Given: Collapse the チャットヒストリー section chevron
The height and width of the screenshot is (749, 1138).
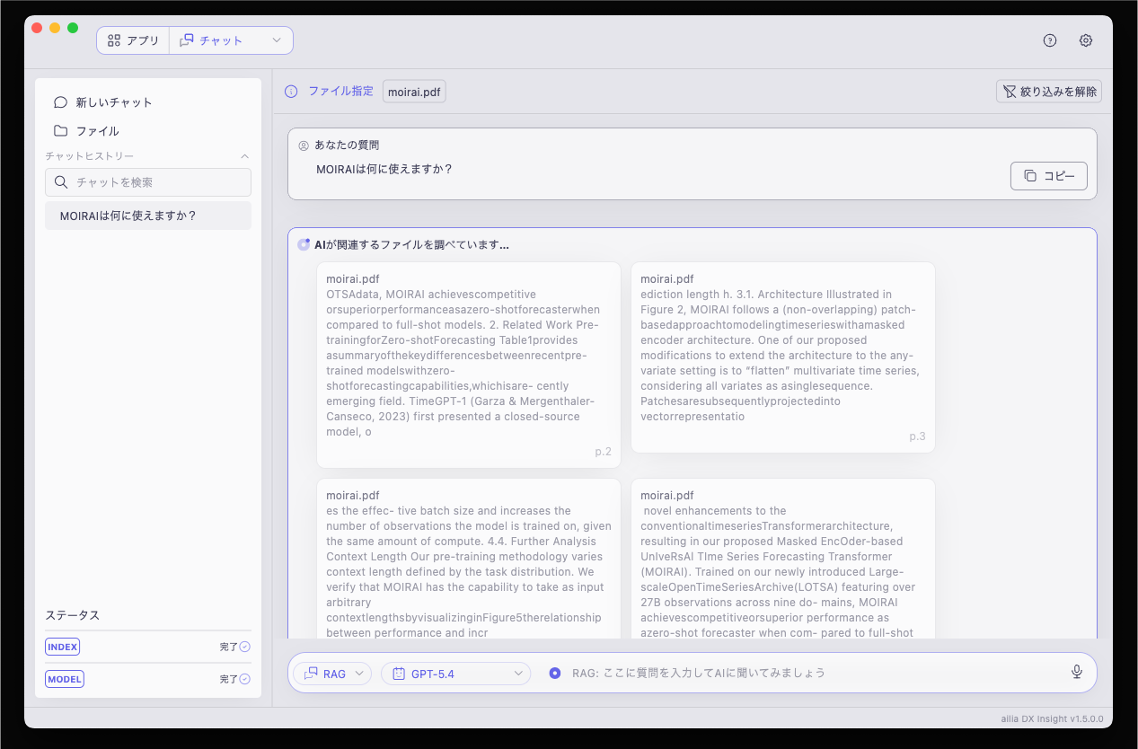Looking at the screenshot, I should pos(244,156).
